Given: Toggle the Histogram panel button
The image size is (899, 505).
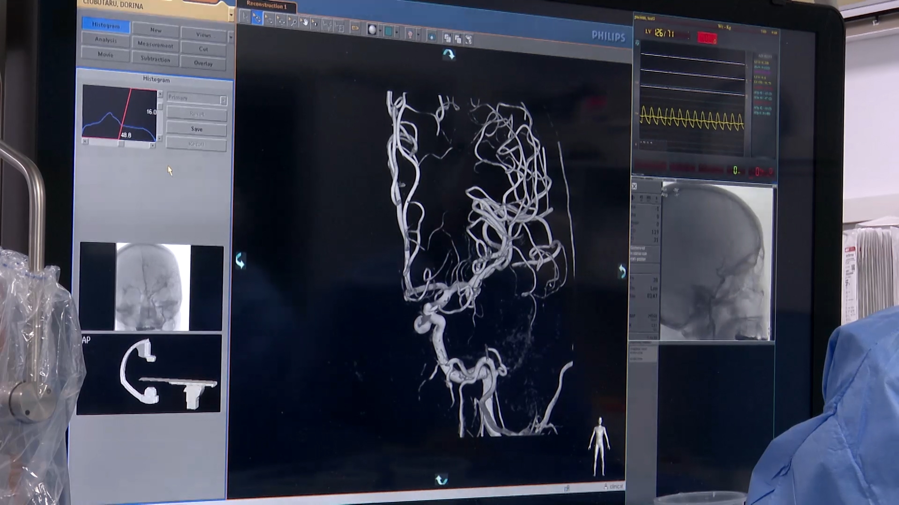Looking at the screenshot, I should (106, 25).
